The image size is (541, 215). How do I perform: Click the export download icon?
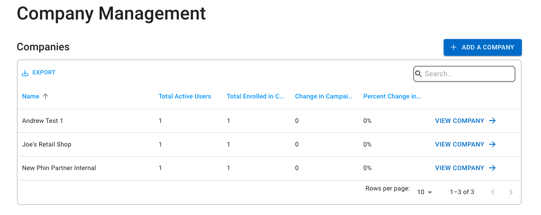[x=25, y=73]
